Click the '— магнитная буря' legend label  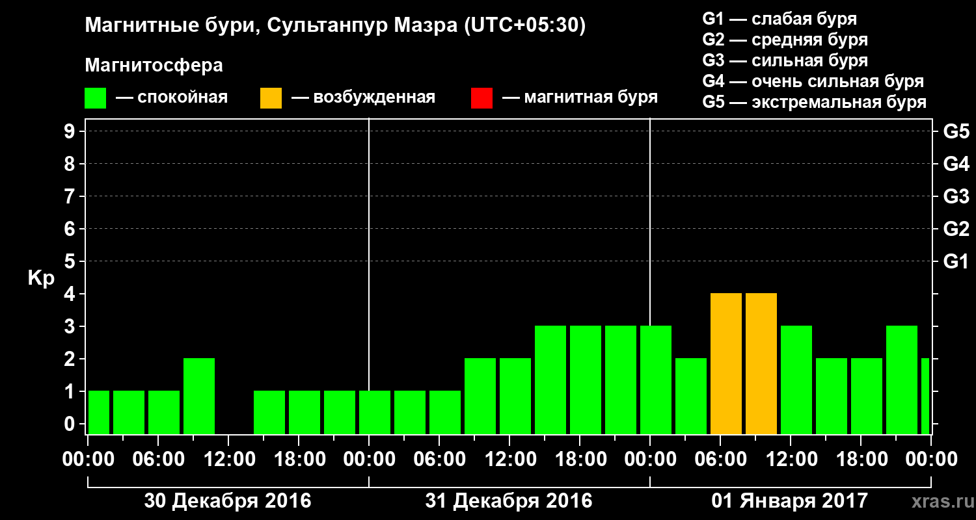click(580, 98)
